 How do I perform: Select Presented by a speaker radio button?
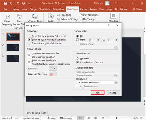tap(29, 36)
